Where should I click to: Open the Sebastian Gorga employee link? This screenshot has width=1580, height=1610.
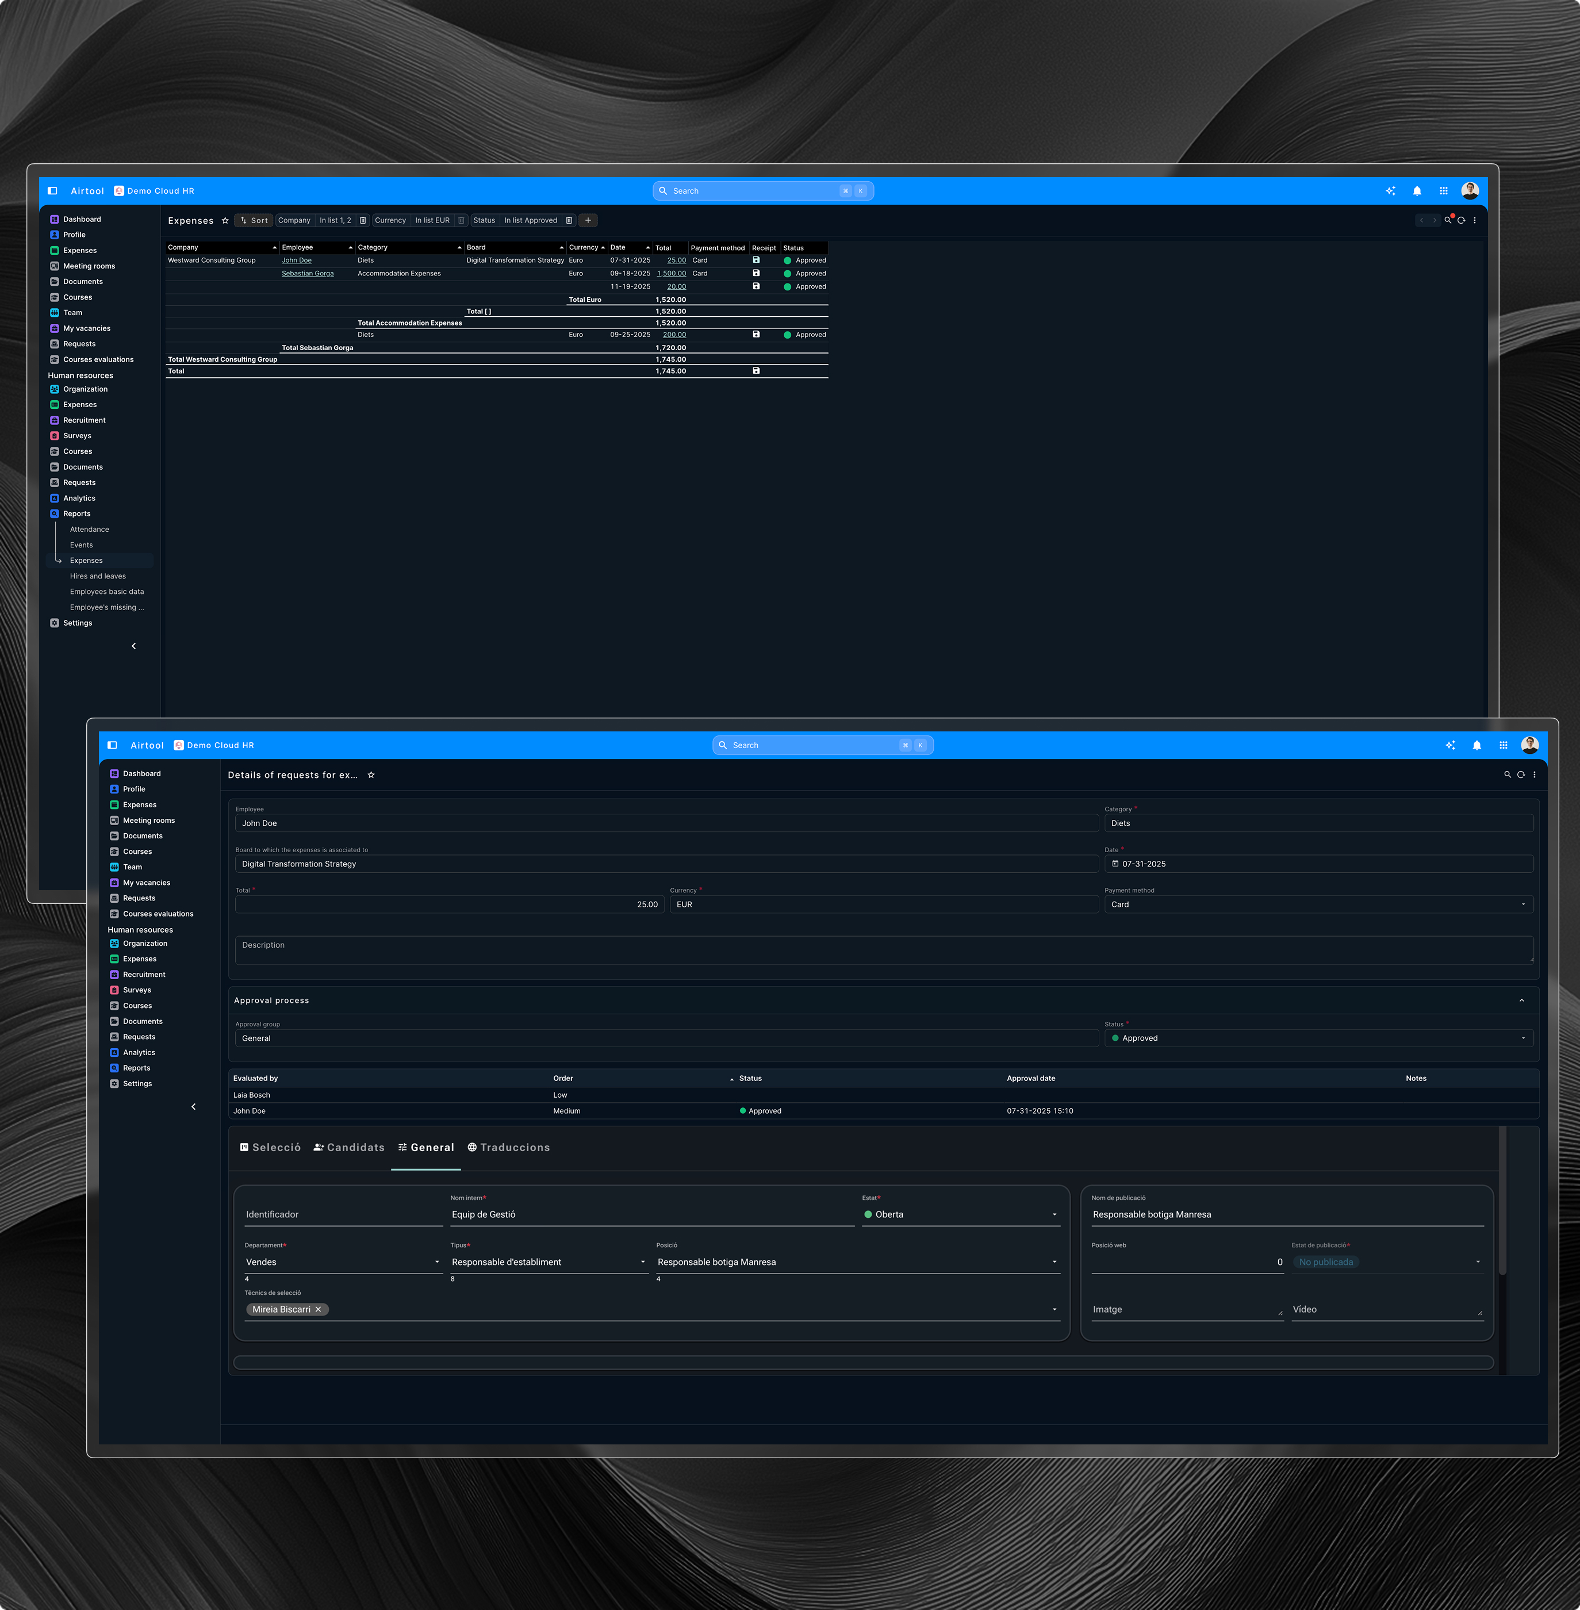click(307, 273)
